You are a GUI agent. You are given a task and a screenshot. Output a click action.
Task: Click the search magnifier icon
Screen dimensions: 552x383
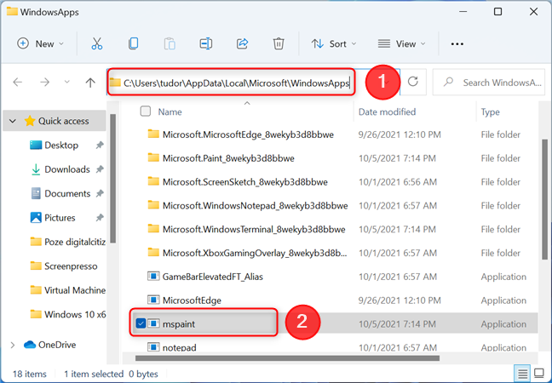coord(448,83)
